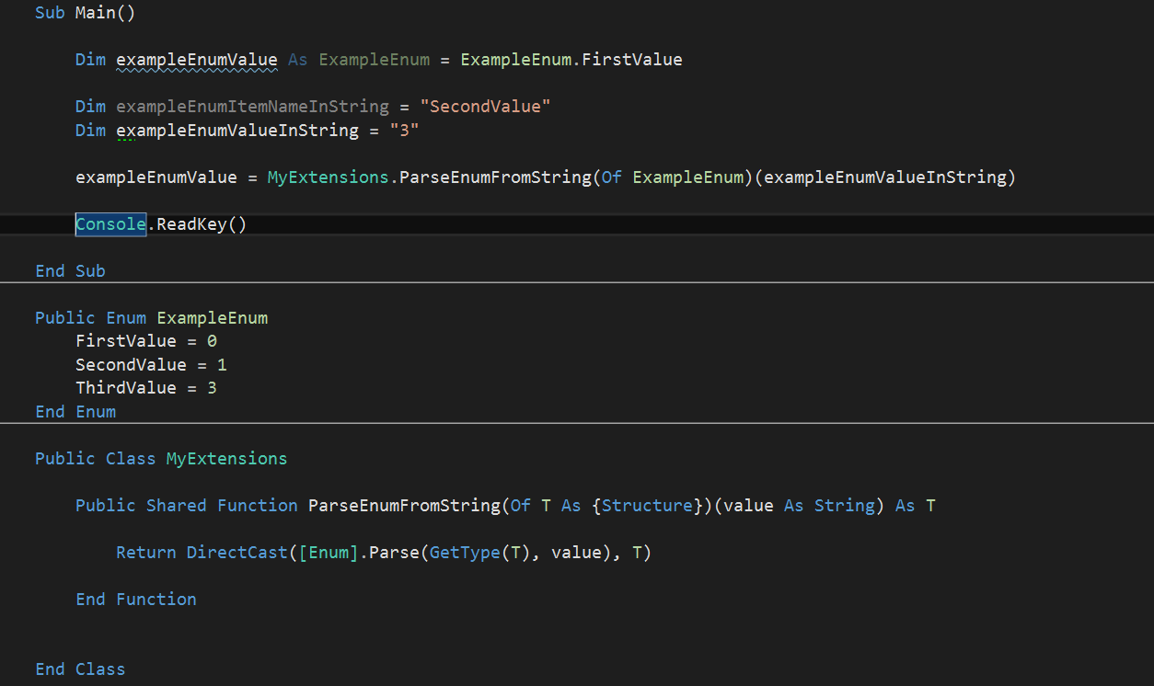The height and width of the screenshot is (686, 1154).
Task: Click the End Function statement
Action: (136, 599)
